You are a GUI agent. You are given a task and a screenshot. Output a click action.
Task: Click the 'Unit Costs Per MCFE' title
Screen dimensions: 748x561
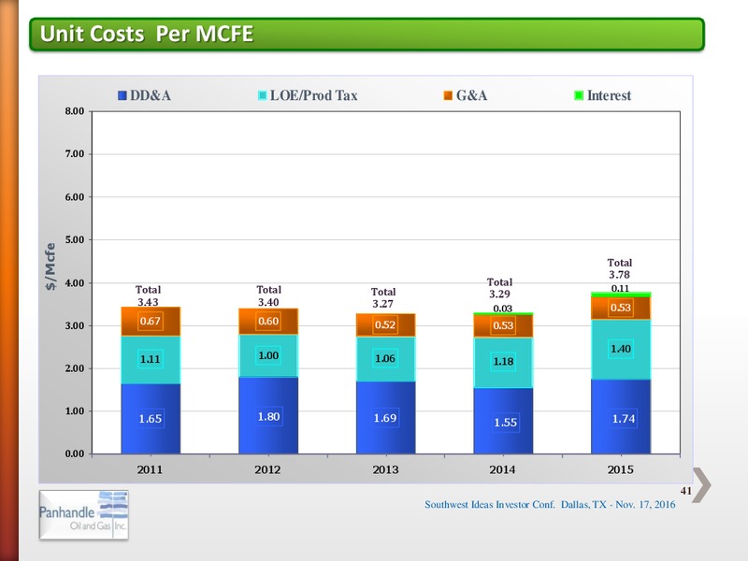coord(147,34)
